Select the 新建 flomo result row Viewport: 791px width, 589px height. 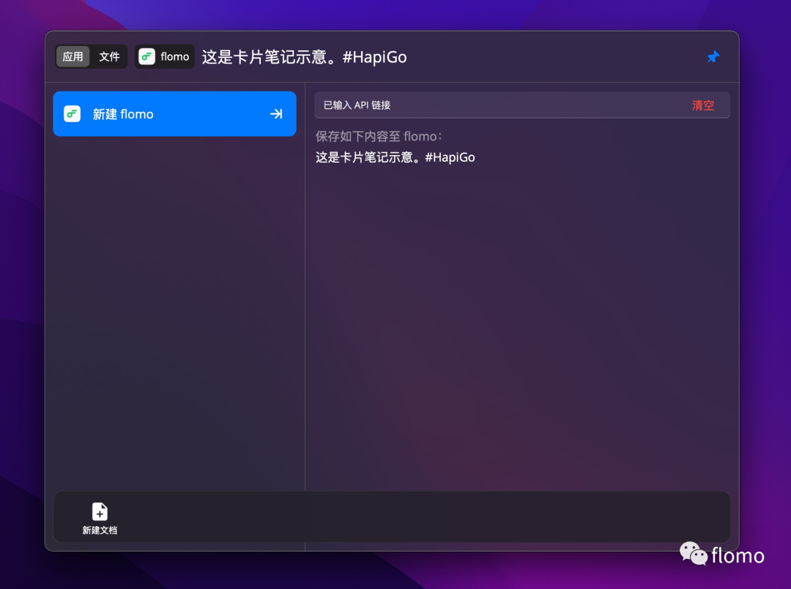(174, 114)
